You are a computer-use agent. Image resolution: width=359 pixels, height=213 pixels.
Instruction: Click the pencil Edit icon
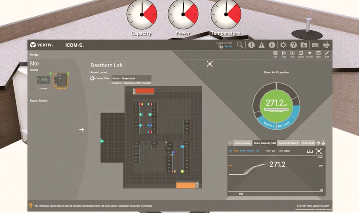(x=327, y=54)
